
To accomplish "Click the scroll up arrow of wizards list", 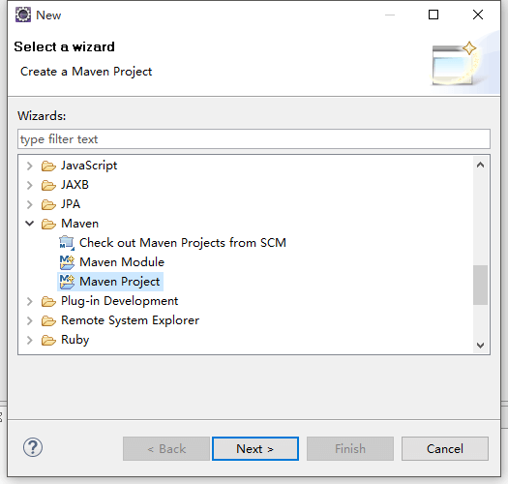I will click(x=480, y=165).
